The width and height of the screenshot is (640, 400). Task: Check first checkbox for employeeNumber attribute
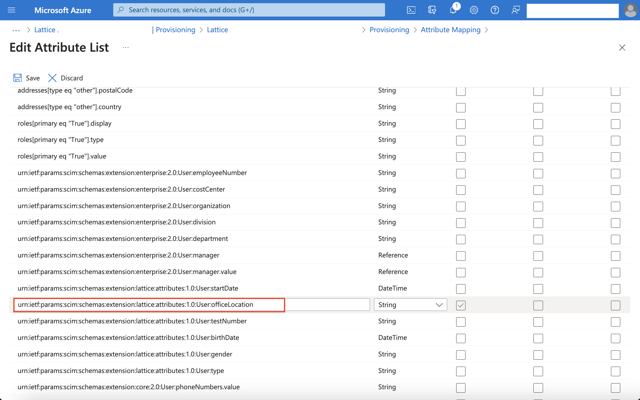(461, 173)
